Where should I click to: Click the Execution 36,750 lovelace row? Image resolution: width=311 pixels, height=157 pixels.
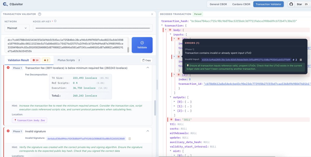point(80,88)
